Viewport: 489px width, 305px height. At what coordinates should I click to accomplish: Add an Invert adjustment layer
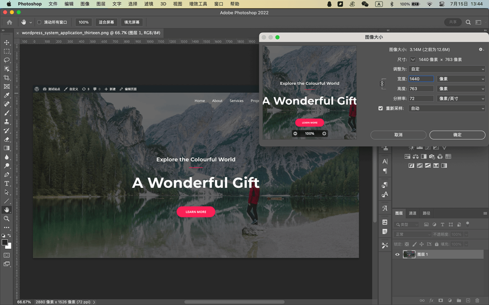click(x=411, y=165)
